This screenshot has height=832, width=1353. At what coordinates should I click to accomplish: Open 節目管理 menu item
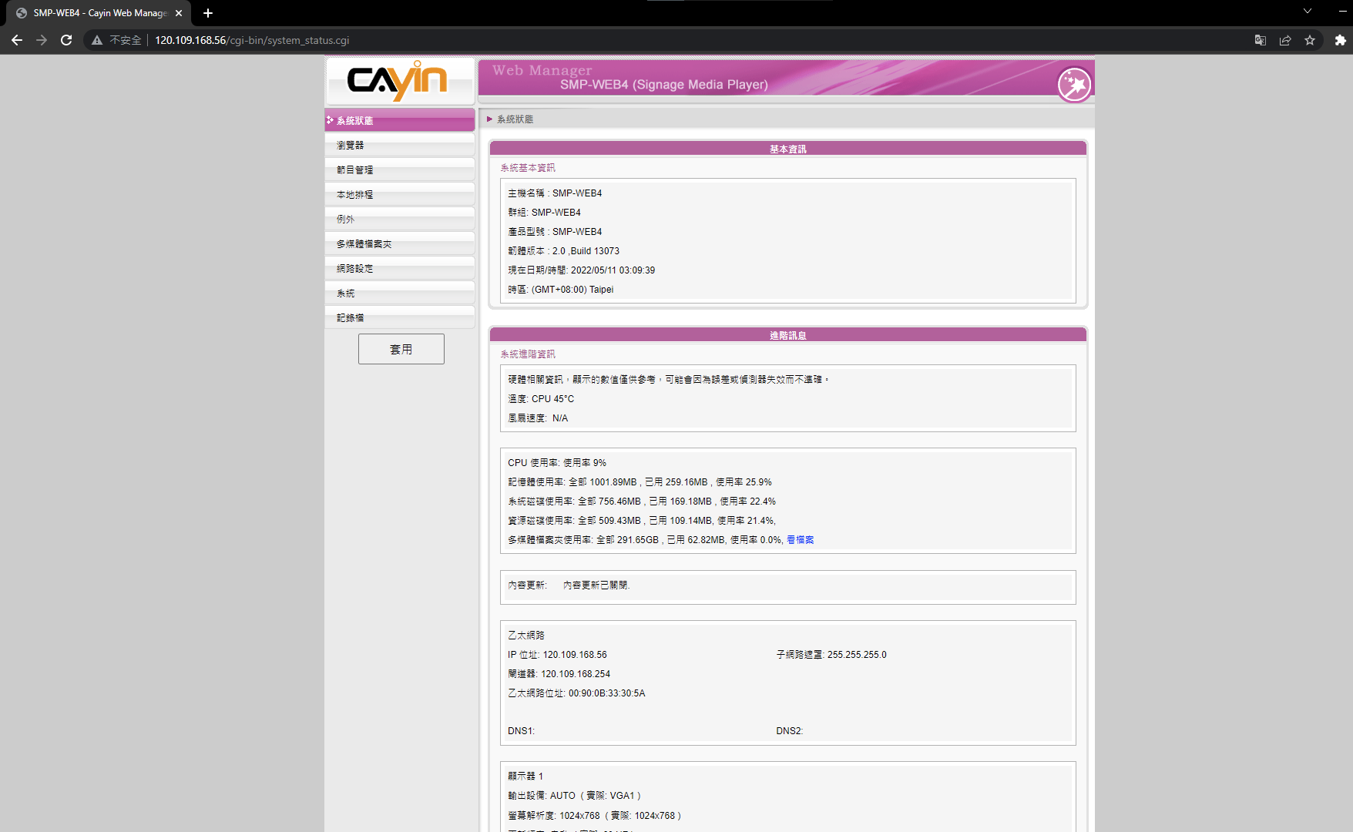coord(400,169)
